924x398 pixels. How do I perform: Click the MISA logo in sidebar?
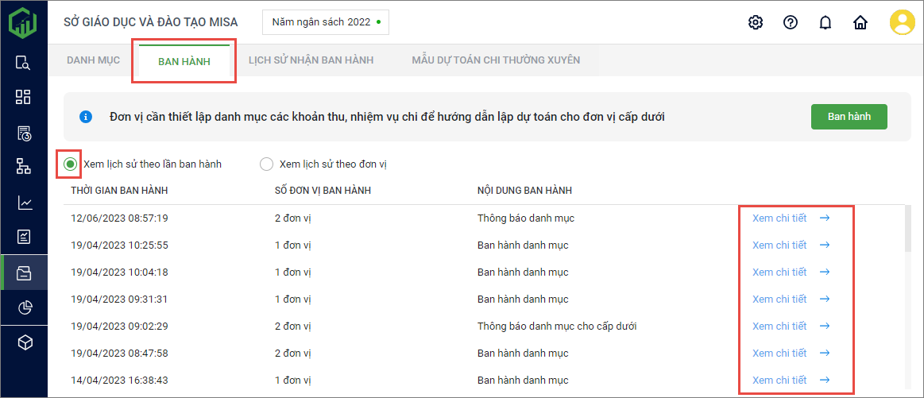pyautogui.click(x=23, y=21)
